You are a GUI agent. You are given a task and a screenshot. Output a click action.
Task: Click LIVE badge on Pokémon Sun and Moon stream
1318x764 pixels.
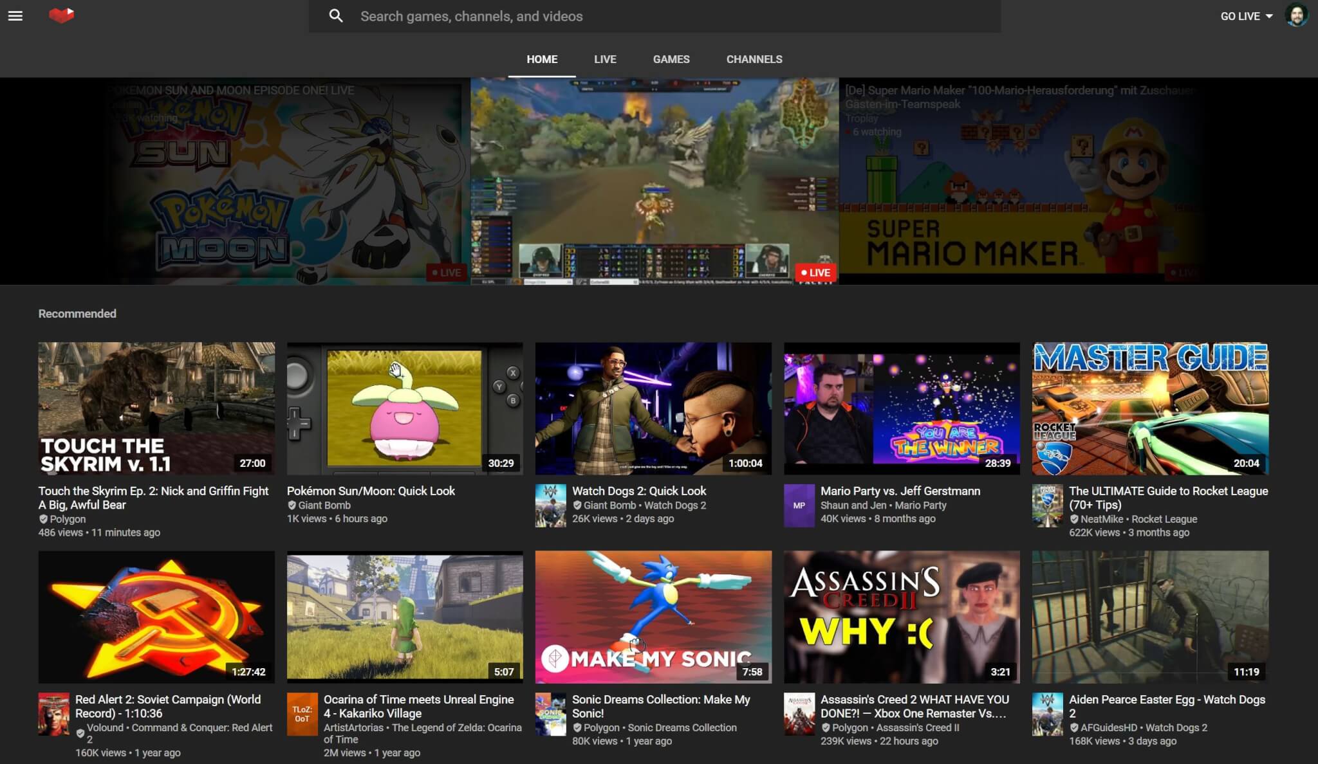446,273
